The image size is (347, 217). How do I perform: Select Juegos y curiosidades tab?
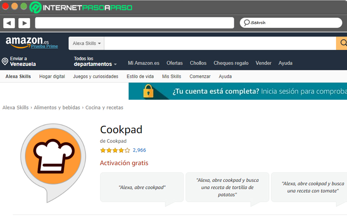[x=95, y=76]
